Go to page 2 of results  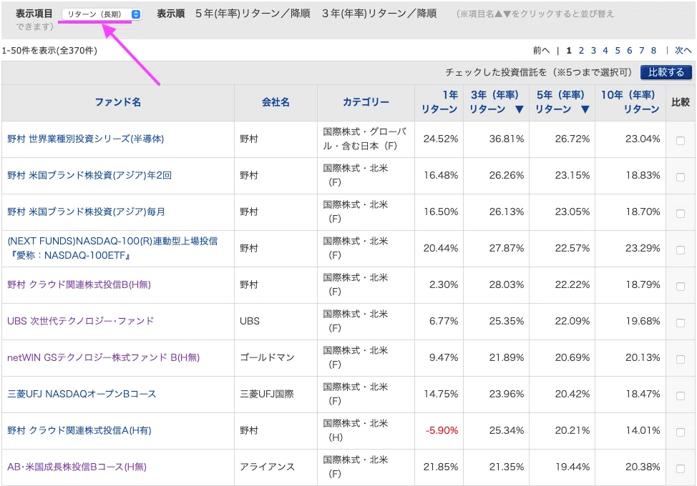click(x=581, y=51)
